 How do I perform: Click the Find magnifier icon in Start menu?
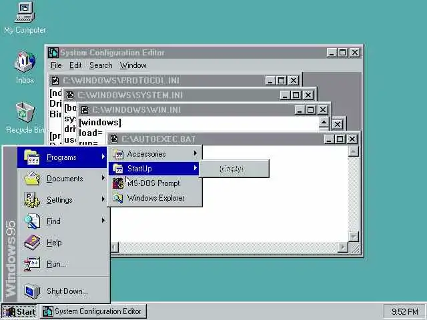(32, 221)
